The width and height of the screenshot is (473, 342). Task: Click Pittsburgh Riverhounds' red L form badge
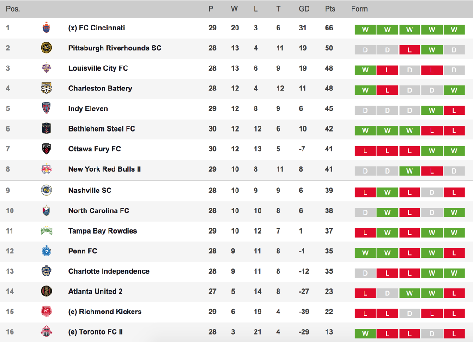[409, 50]
